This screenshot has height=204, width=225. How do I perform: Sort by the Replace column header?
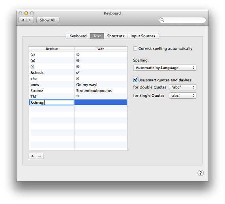click(x=52, y=49)
